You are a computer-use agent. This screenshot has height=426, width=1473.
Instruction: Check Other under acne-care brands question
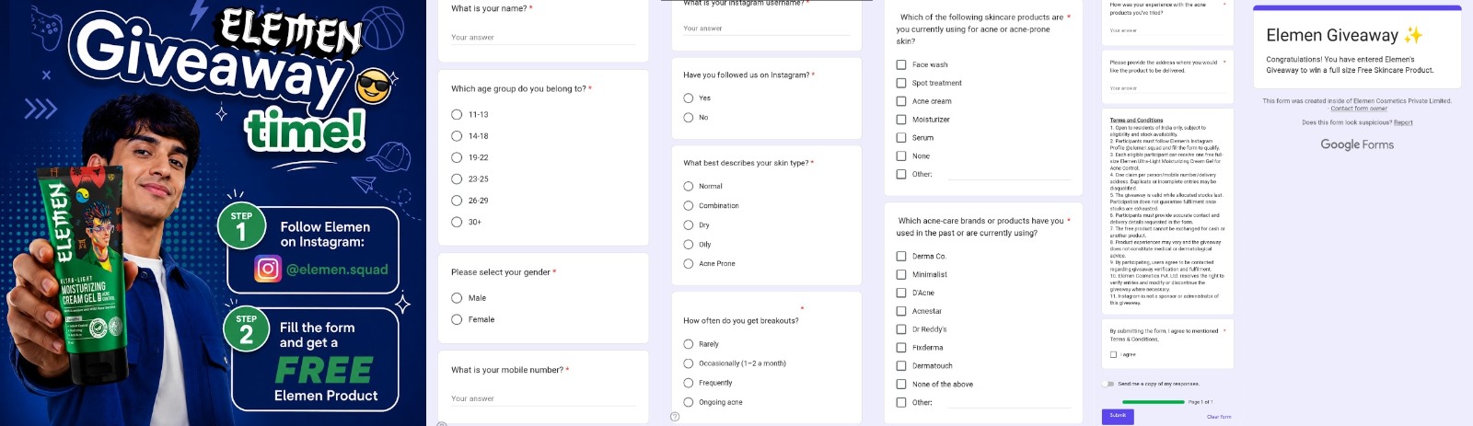pos(901,402)
